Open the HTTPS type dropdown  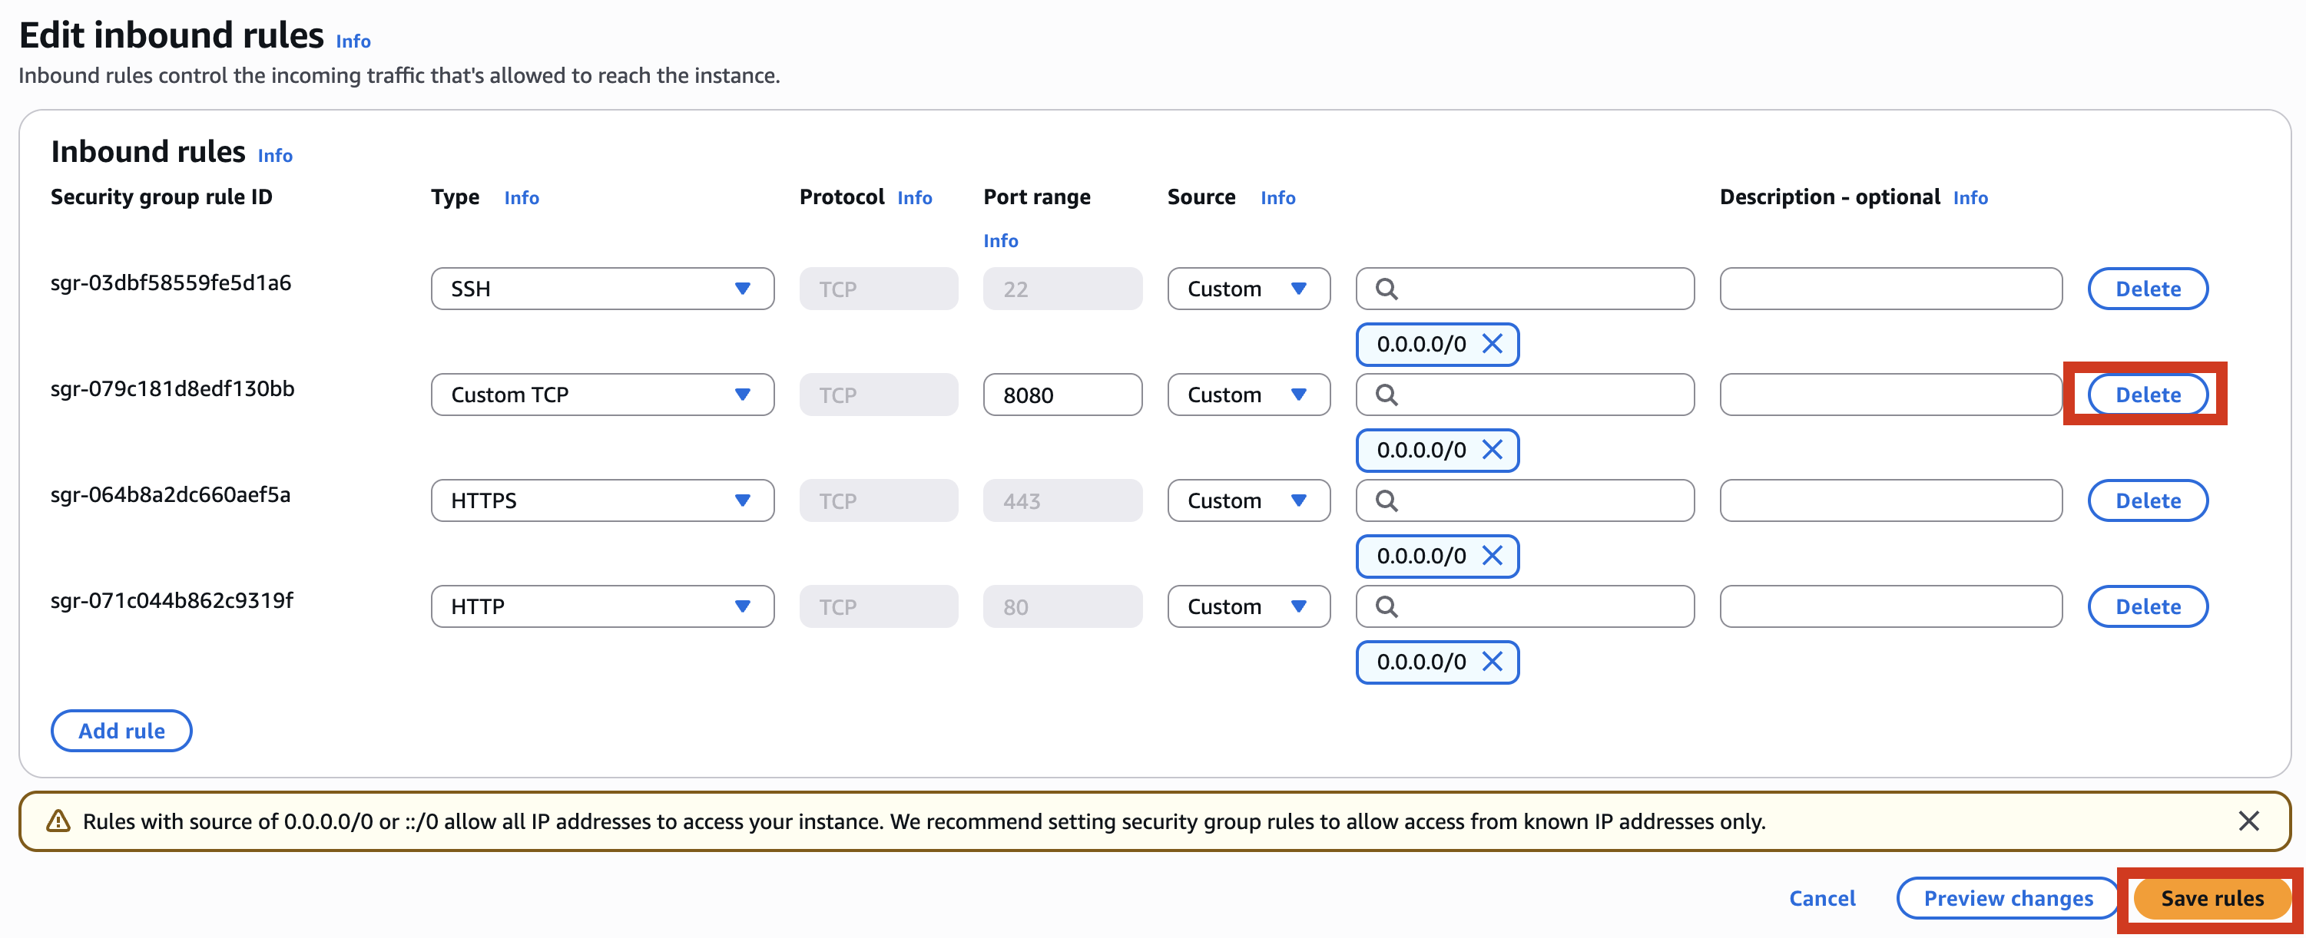[601, 500]
